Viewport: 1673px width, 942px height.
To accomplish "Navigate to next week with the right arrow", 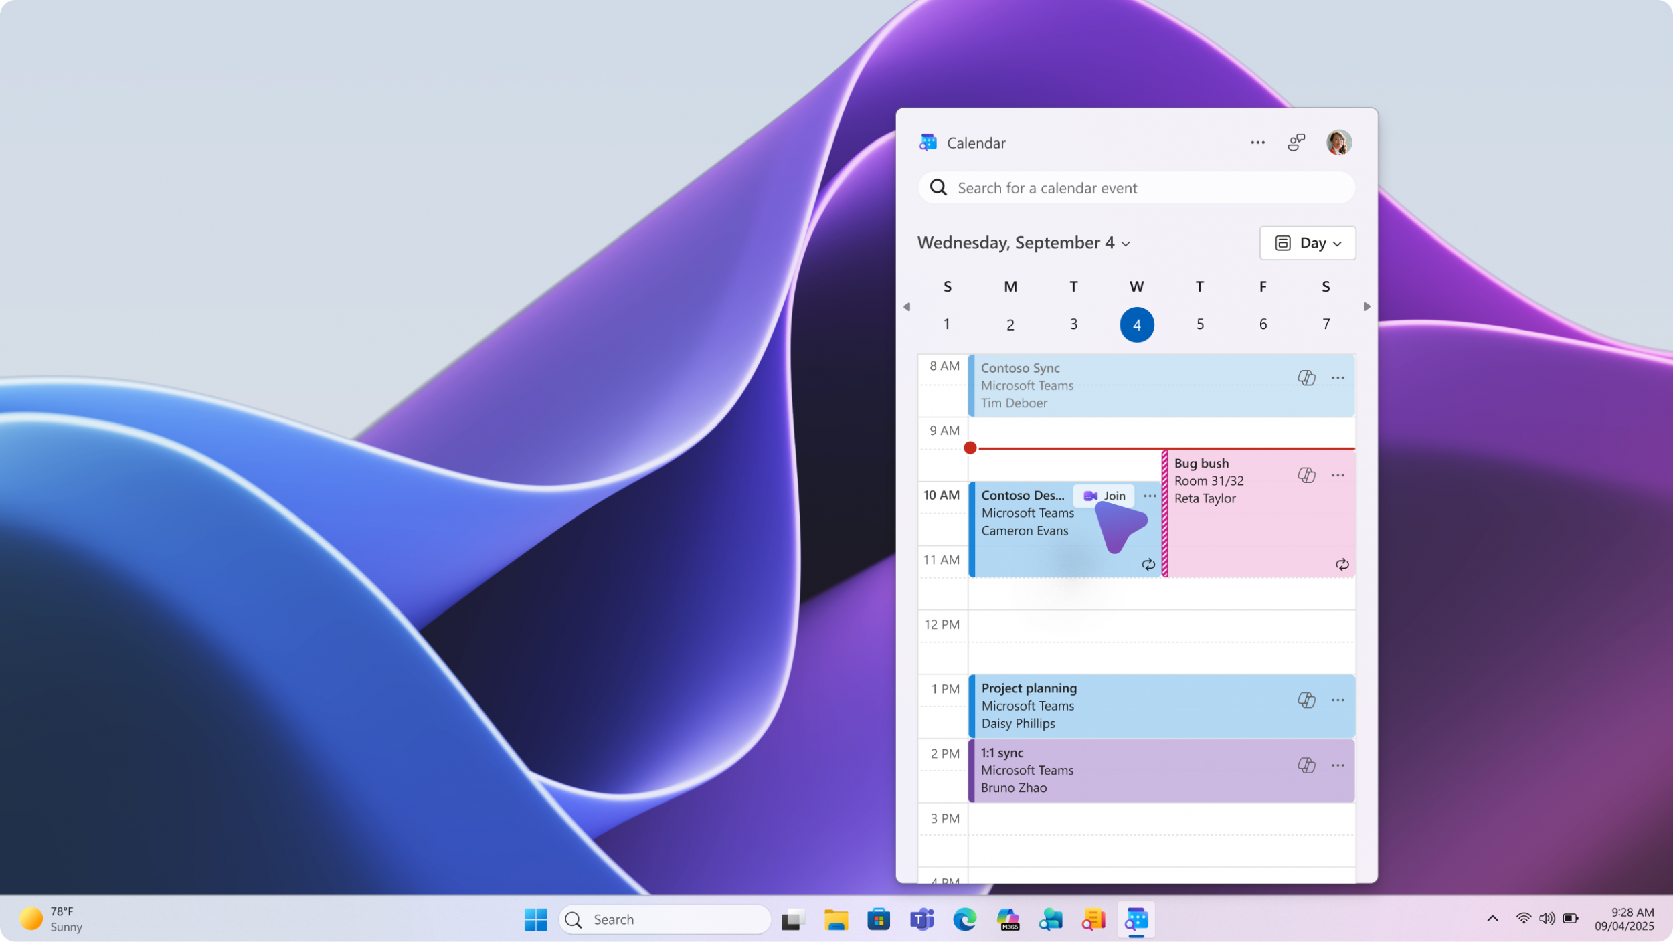I will [x=1367, y=306].
